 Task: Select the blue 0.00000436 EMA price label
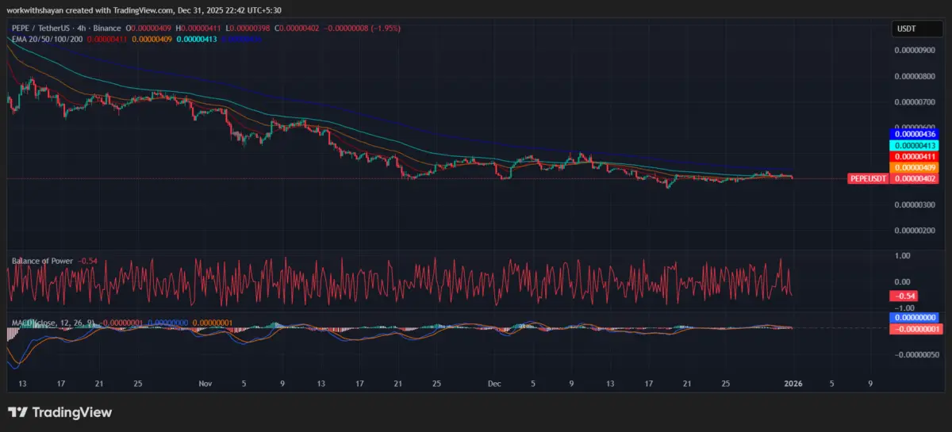[x=916, y=135]
